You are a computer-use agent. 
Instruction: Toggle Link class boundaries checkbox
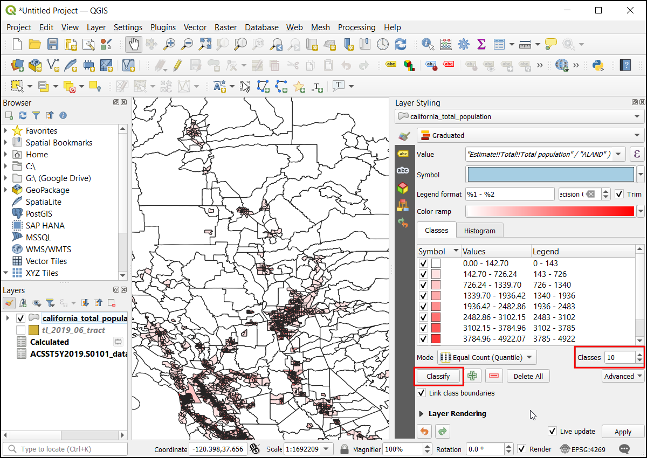(422, 393)
